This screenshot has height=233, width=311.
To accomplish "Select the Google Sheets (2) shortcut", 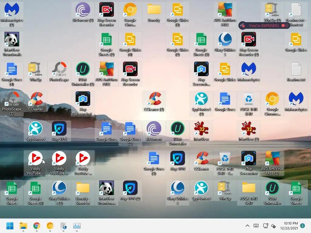I will coord(107,44).
